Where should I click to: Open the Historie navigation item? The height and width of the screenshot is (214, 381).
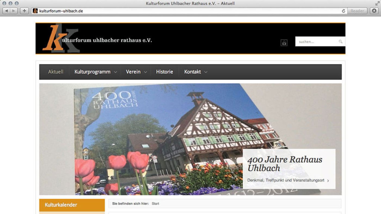(164, 72)
